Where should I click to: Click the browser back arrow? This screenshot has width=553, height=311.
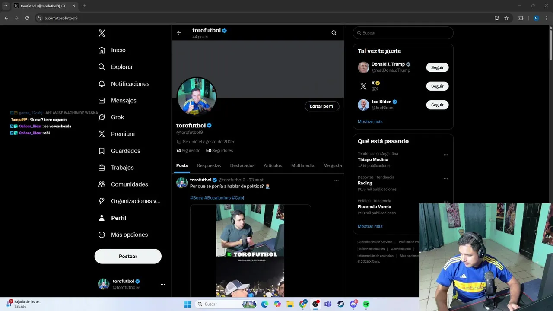click(x=6, y=18)
